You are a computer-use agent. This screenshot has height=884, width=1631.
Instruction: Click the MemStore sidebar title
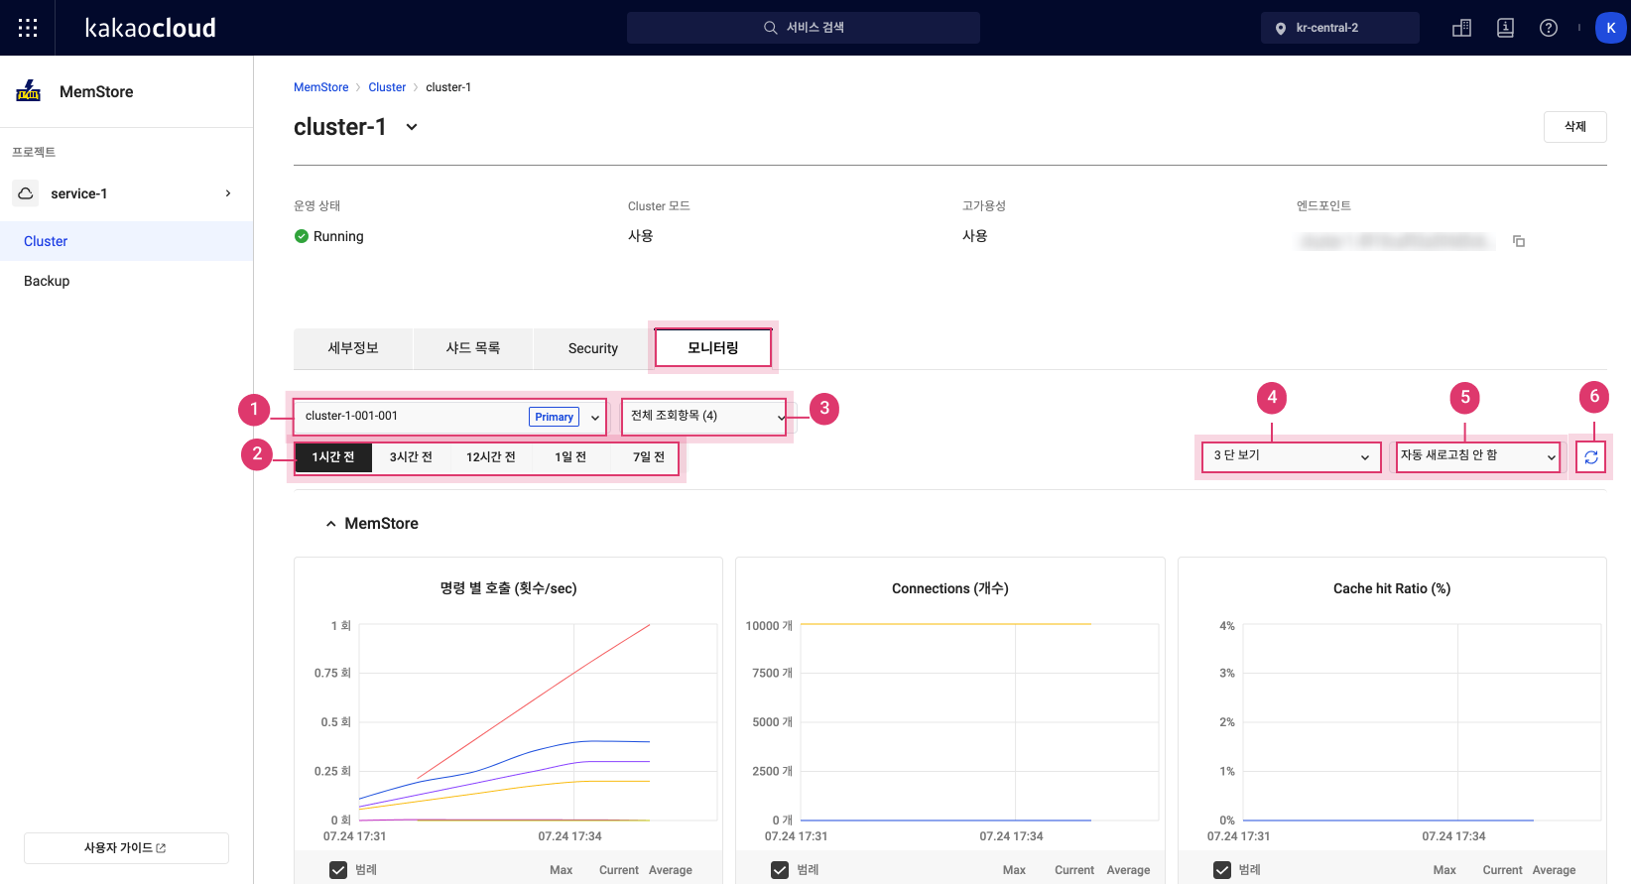[96, 91]
